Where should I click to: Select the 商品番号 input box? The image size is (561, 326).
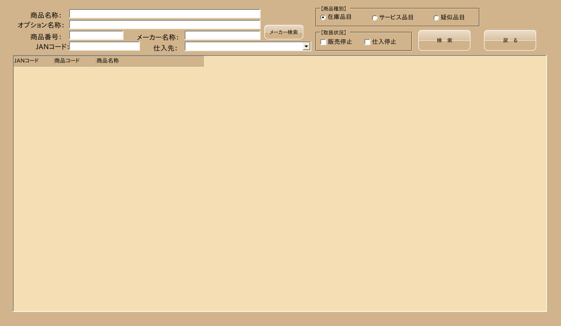pyautogui.click(x=96, y=35)
